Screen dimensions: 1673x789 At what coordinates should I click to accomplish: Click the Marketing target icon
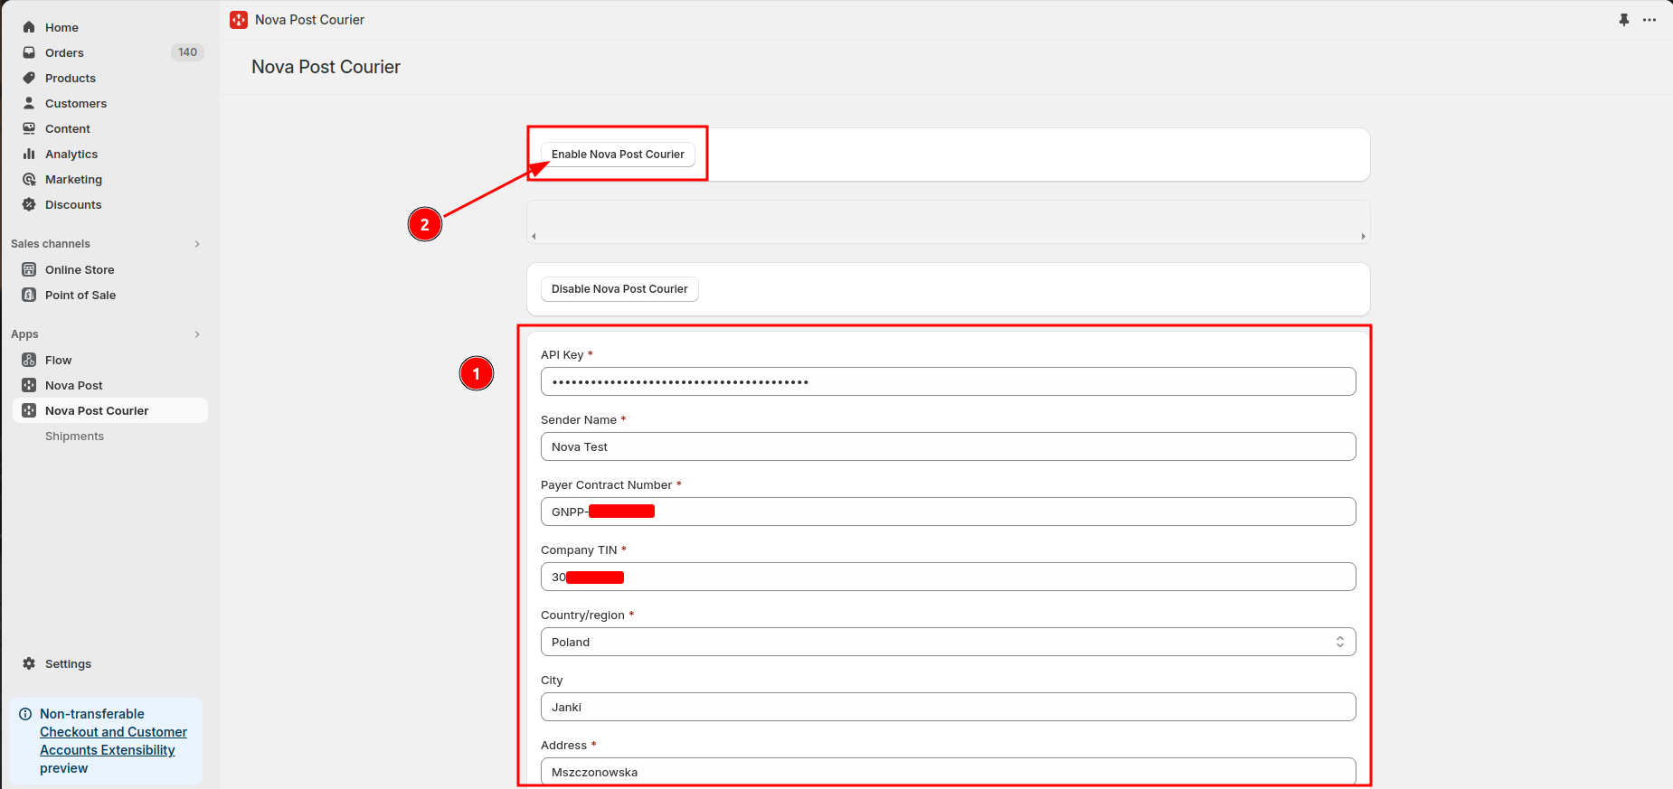(29, 179)
